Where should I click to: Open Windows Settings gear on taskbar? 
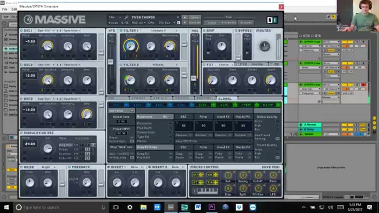[130, 207]
